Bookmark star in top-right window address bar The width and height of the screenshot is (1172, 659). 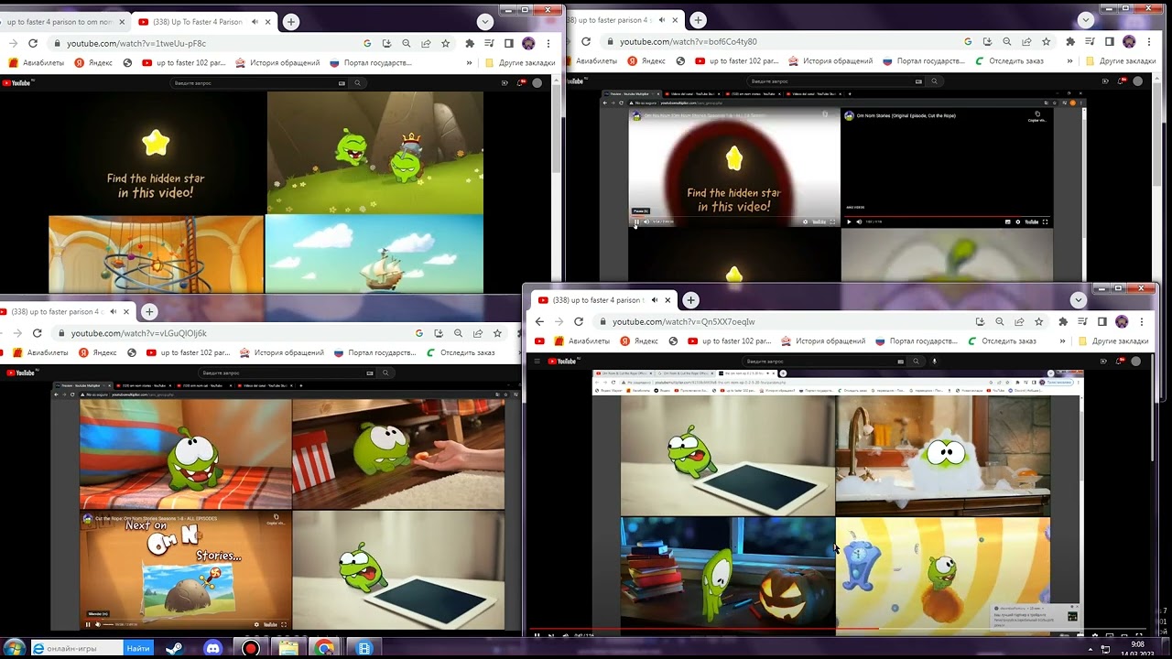(x=1046, y=41)
